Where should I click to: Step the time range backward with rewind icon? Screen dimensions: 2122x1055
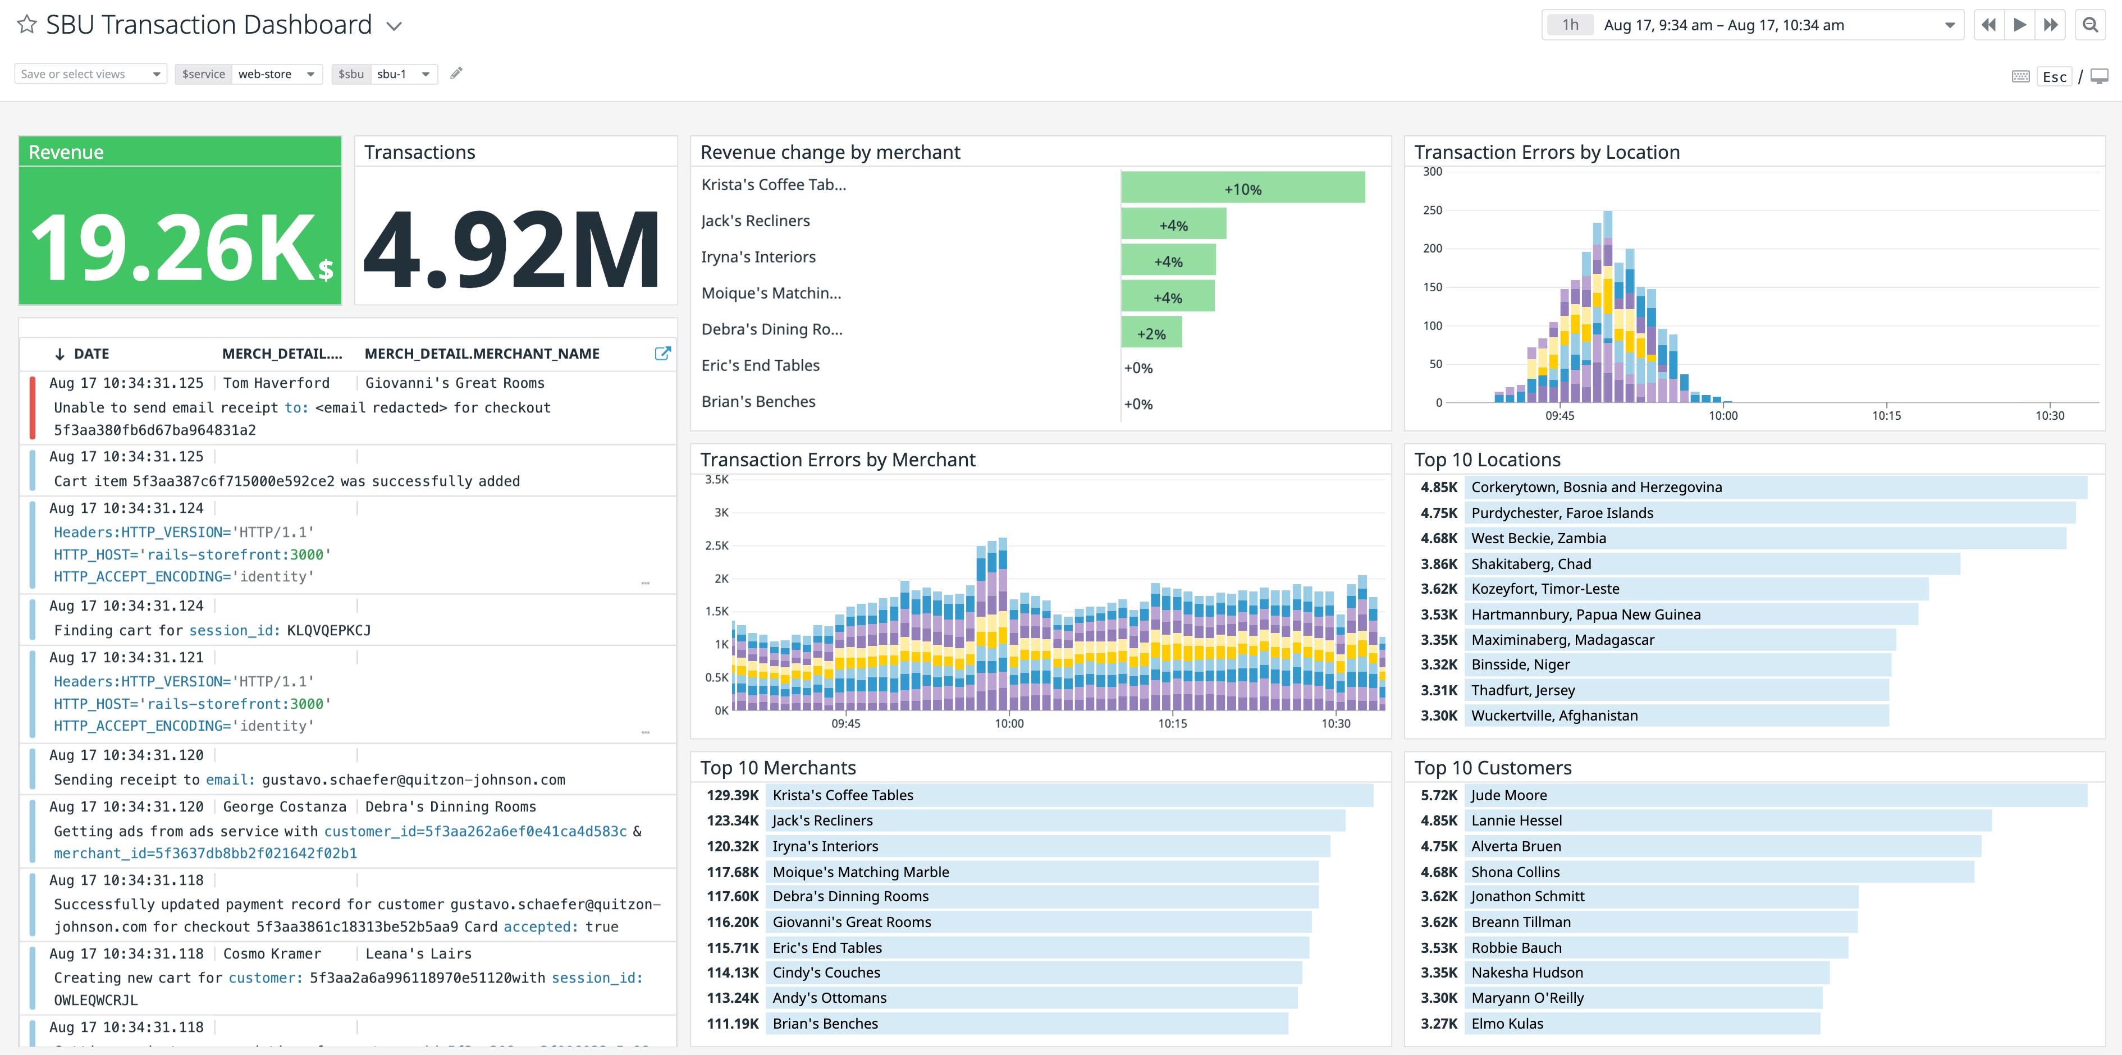point(1988,25)
